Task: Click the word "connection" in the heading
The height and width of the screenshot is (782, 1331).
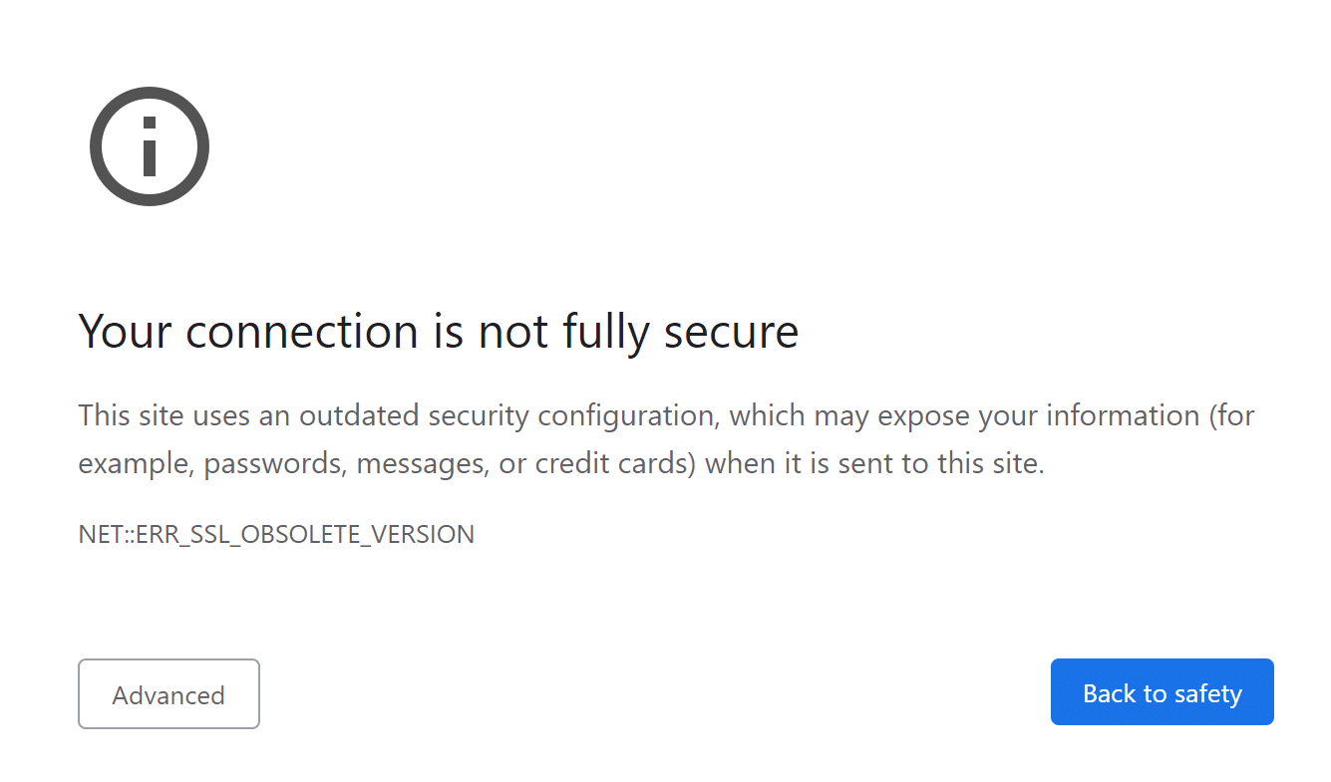Action: (302, 332)
